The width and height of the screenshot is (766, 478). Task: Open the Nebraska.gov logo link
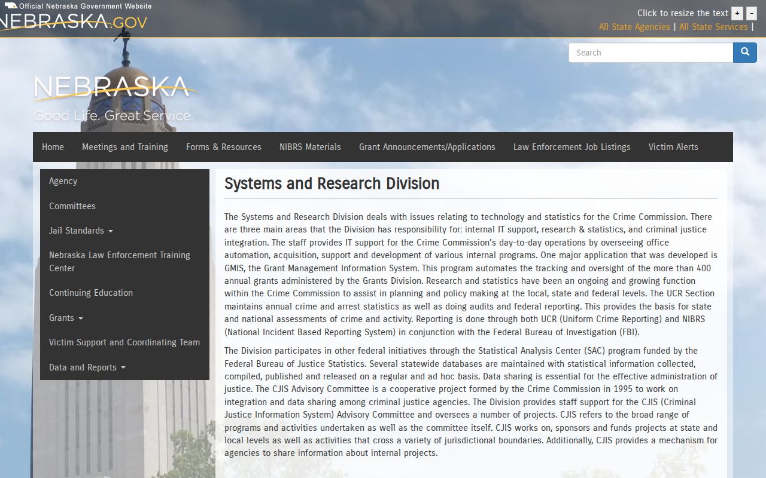73,22
